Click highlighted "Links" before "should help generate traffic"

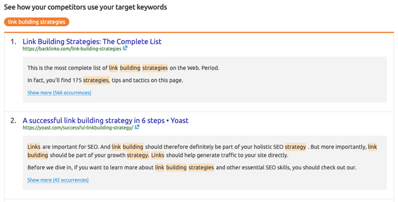coord(158,155)
